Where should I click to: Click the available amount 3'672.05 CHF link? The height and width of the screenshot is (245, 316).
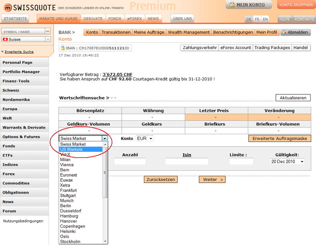point(117,74)
